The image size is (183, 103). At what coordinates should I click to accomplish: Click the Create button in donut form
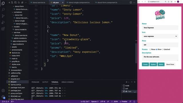(x=145, y=64)
